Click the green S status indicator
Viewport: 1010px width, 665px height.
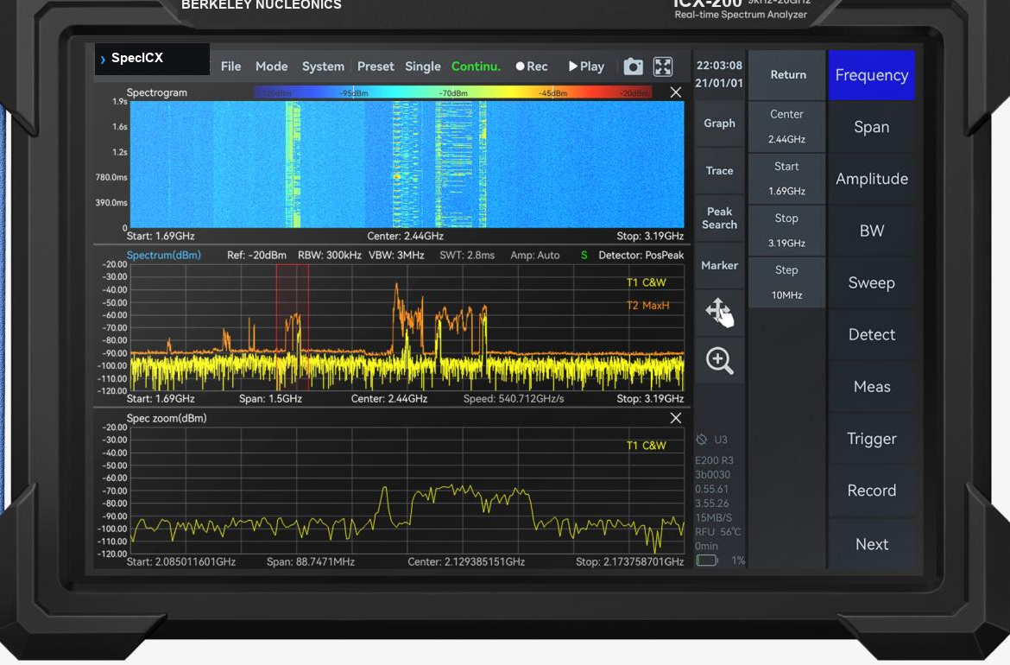click(584, 255)
